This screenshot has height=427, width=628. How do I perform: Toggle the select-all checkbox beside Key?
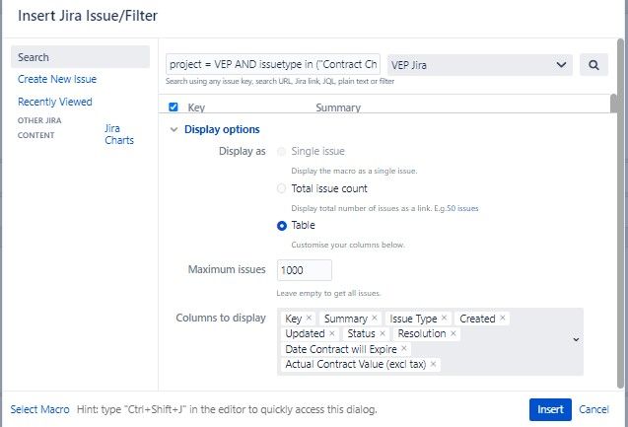point(174,107)
